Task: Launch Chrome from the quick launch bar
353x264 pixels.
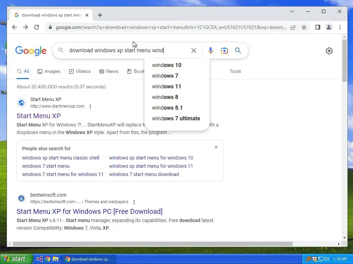Action: pos(48,259)
